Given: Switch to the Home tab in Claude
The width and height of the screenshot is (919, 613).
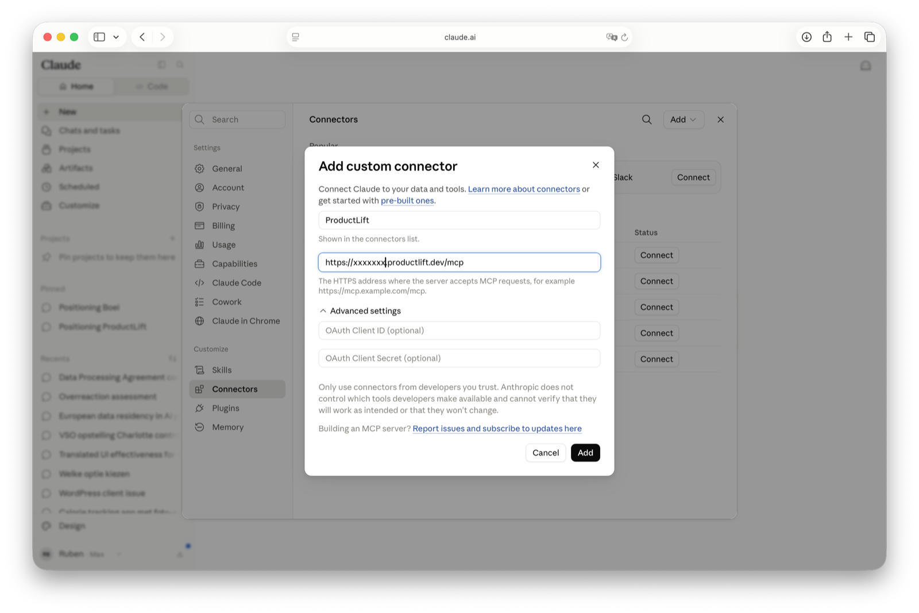Looking at the screenshot, I should [76, 87].
